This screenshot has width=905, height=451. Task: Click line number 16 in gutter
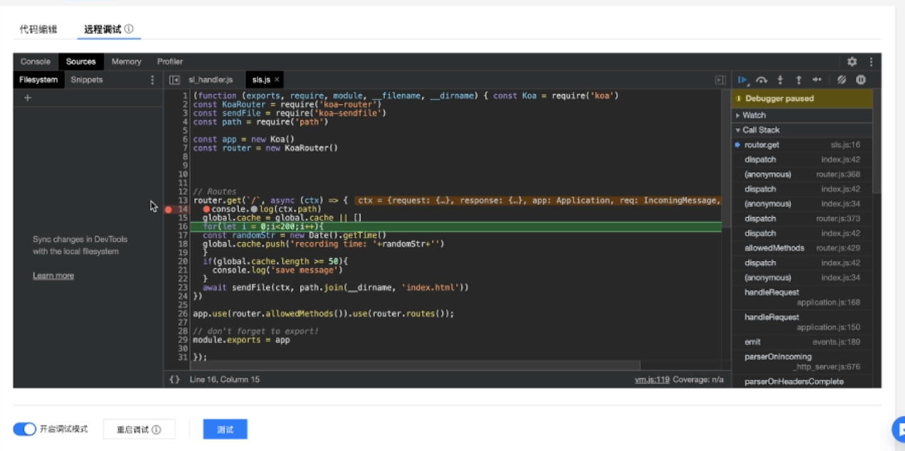click(183, 226)
